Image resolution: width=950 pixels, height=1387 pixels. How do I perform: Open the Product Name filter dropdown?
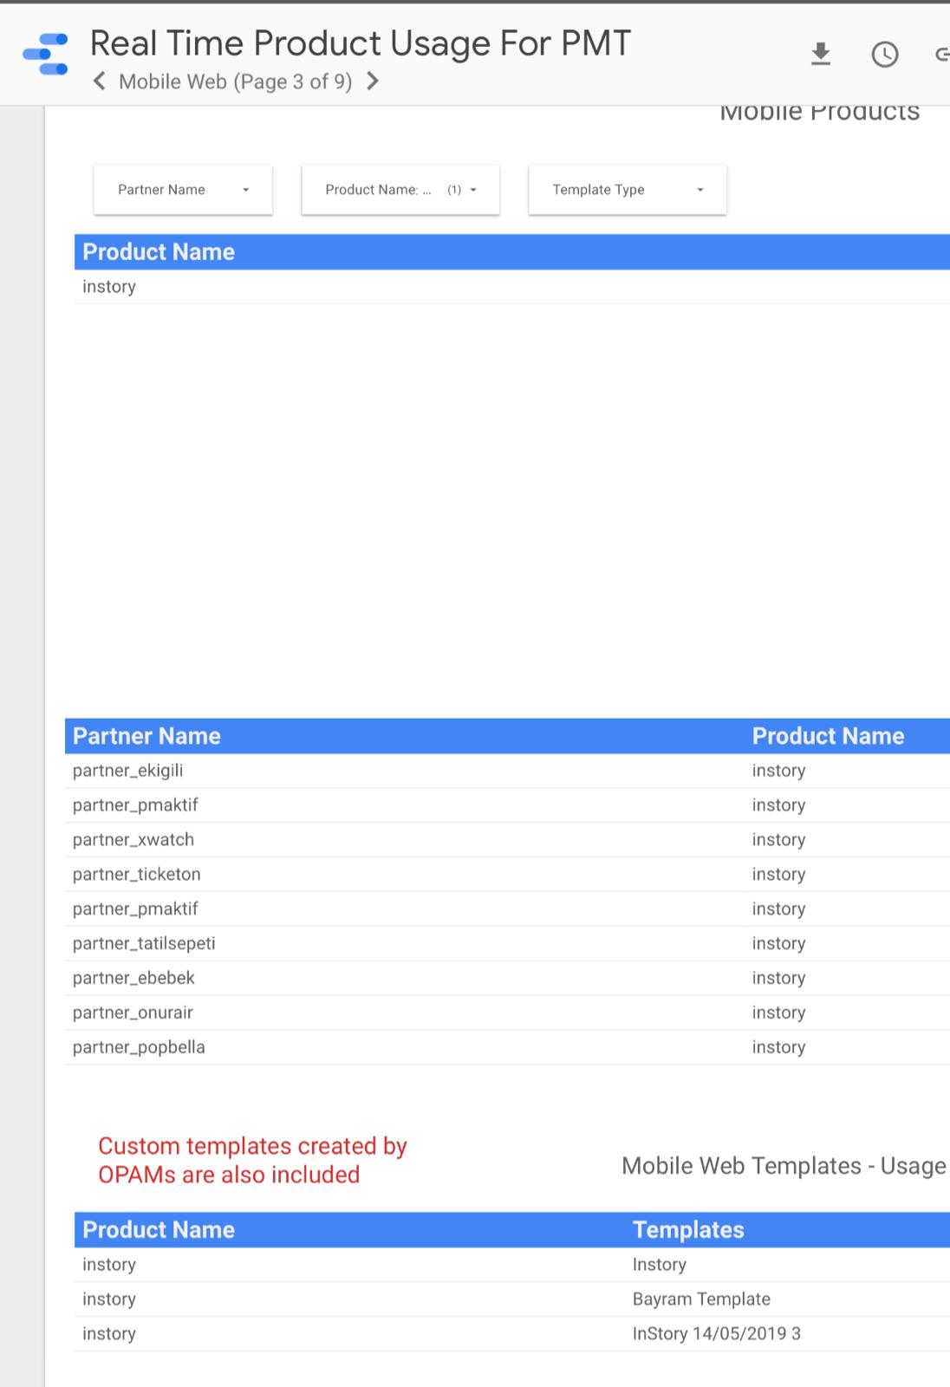coord(400,190)
